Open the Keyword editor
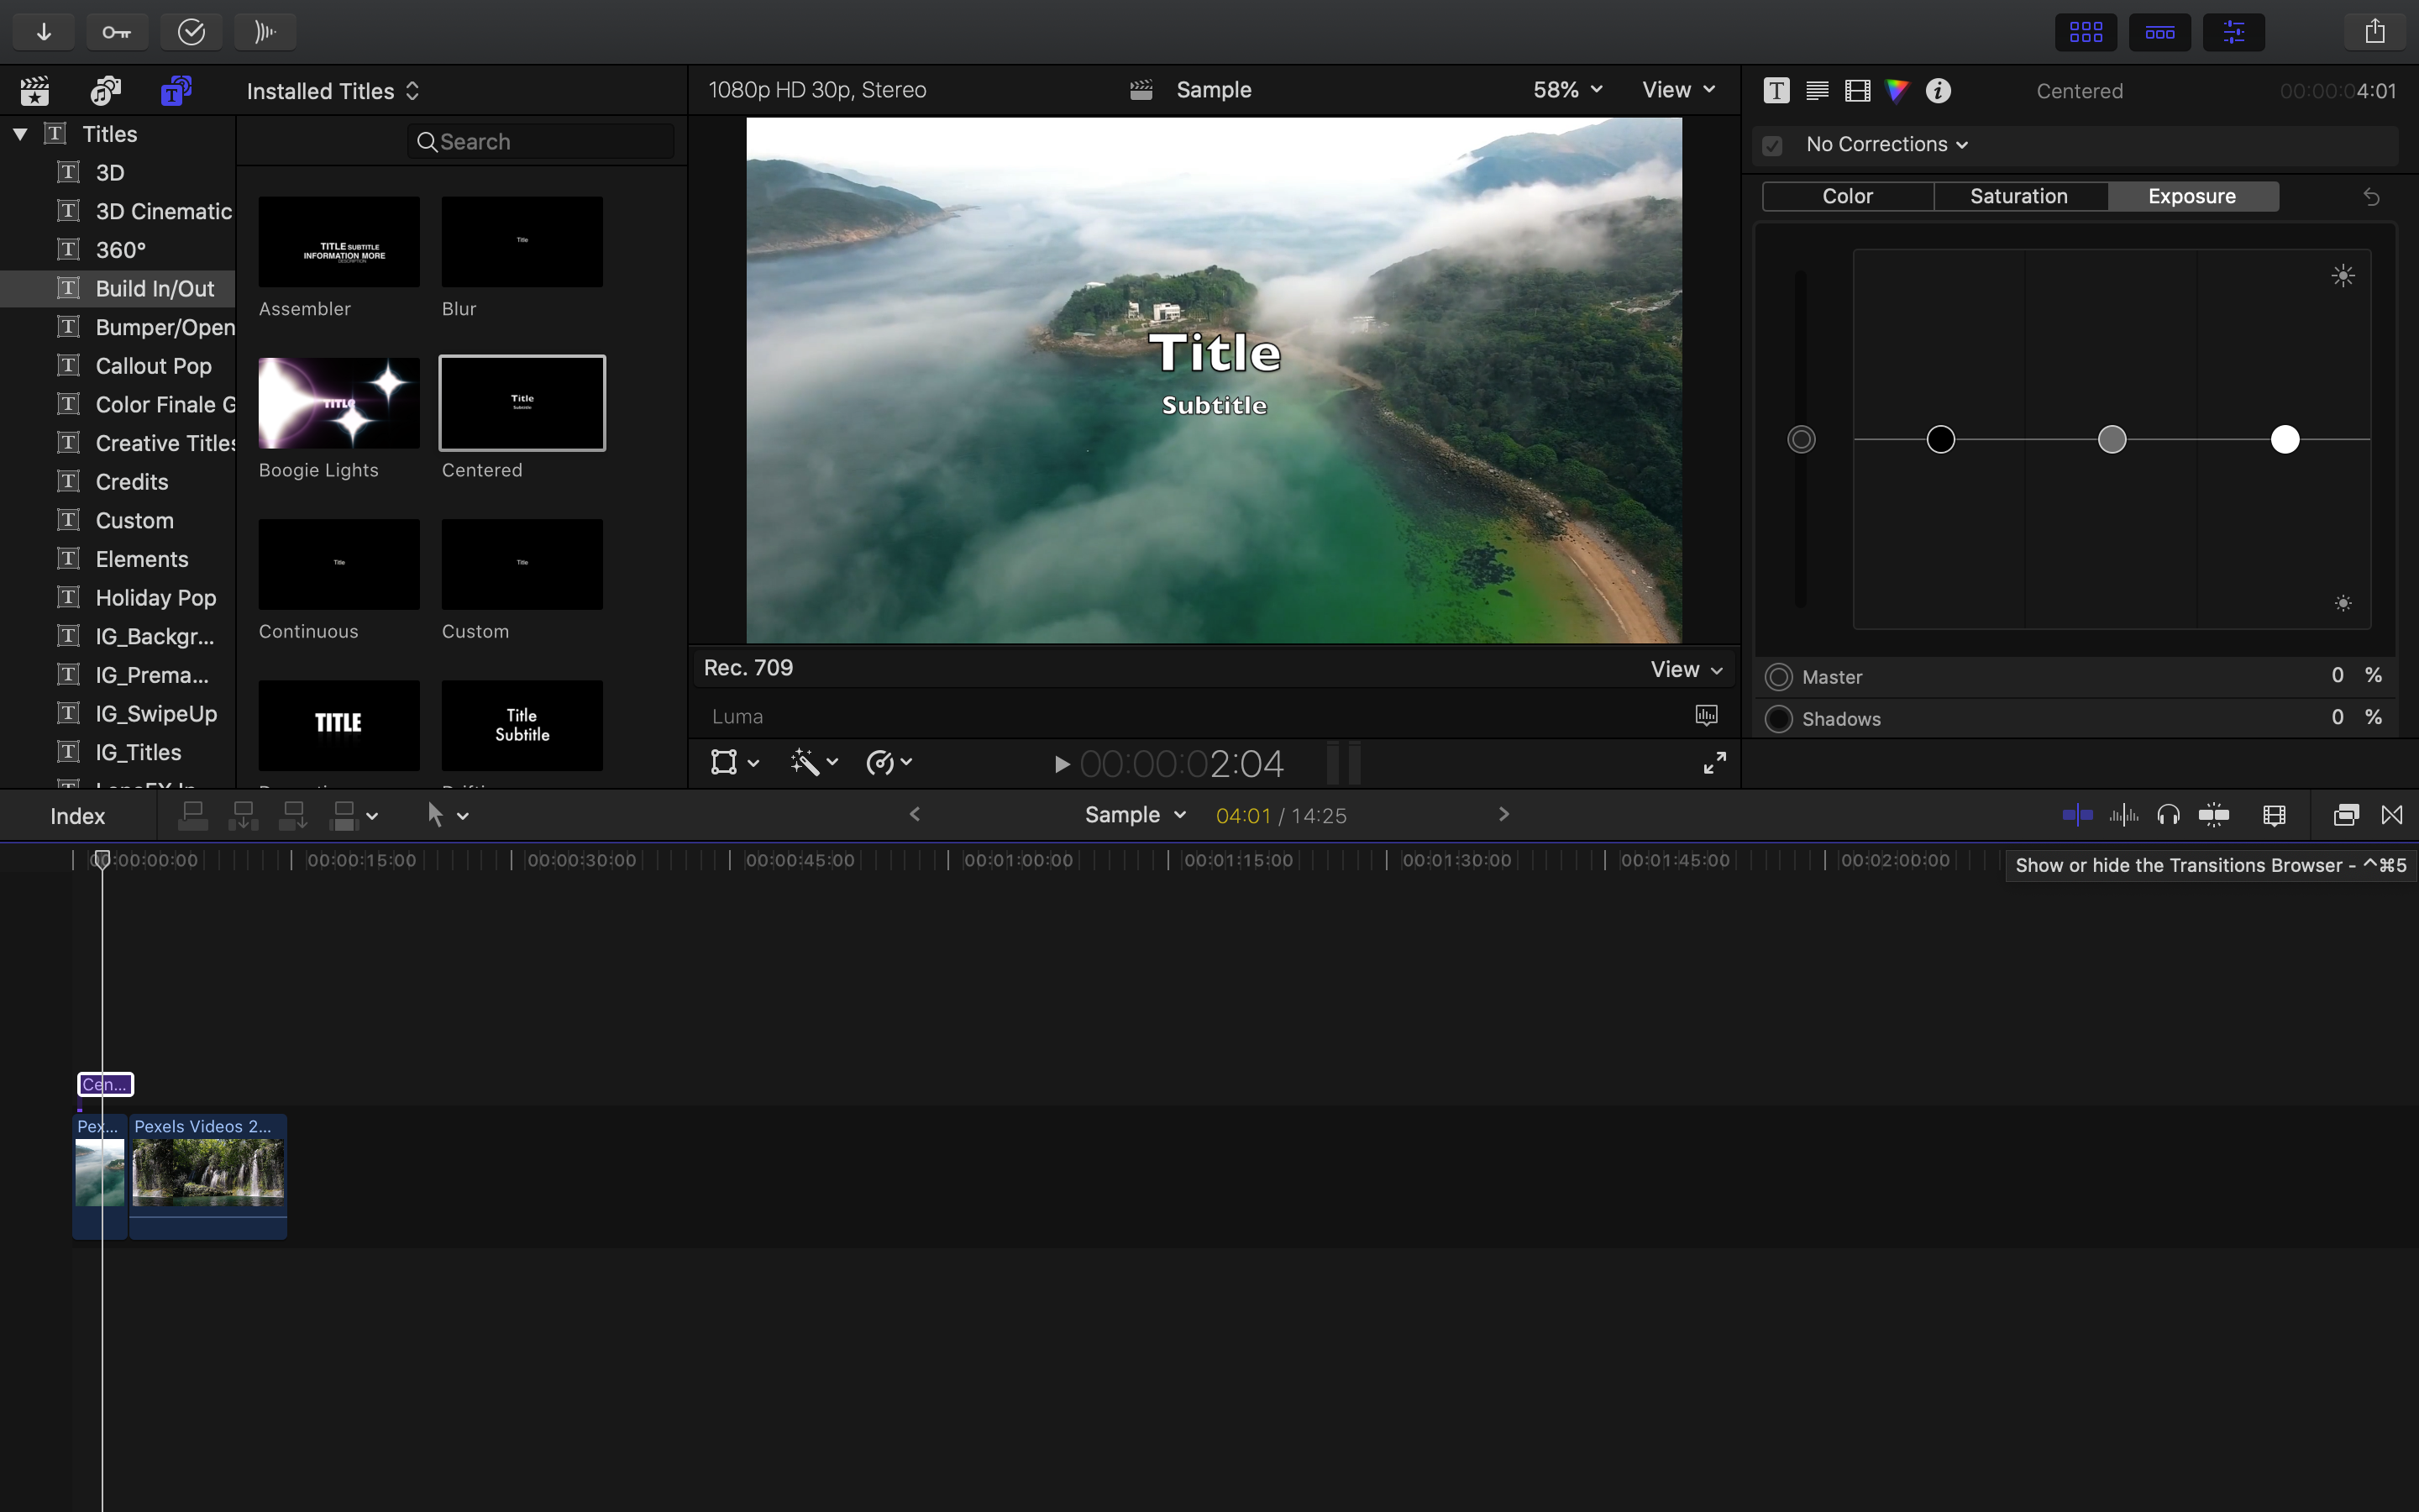Image resolution: width=2419 pixels, height=1512 pixels. tap(117, 31)
